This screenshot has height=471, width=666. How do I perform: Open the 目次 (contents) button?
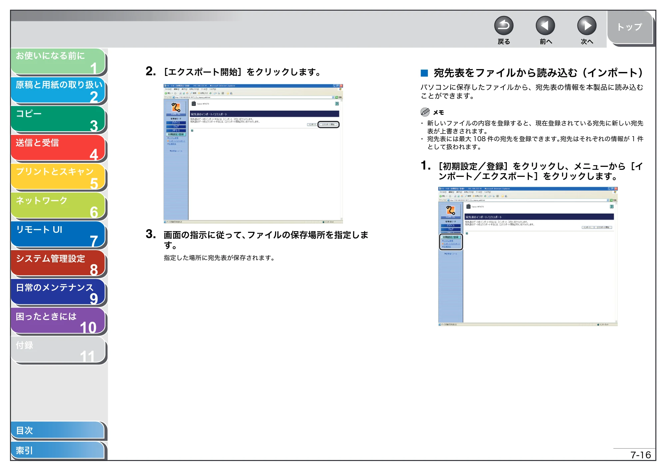coord(58,430)
